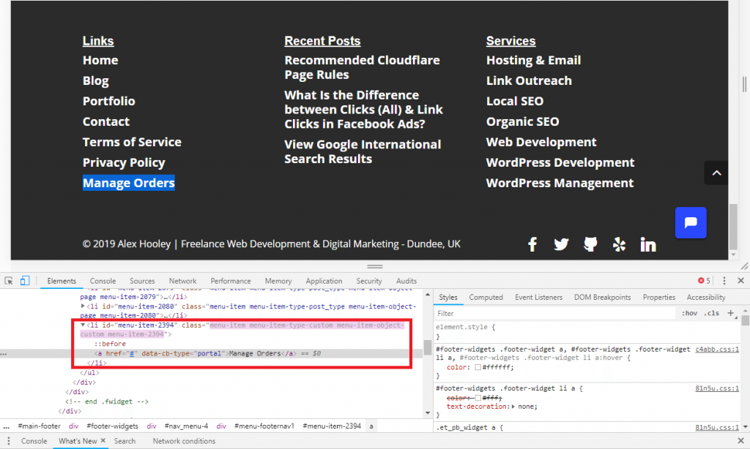The width and height of the screenshot is (750, 449).
Task: Open the Search drawer tab
Action: [x=125, y=441]
